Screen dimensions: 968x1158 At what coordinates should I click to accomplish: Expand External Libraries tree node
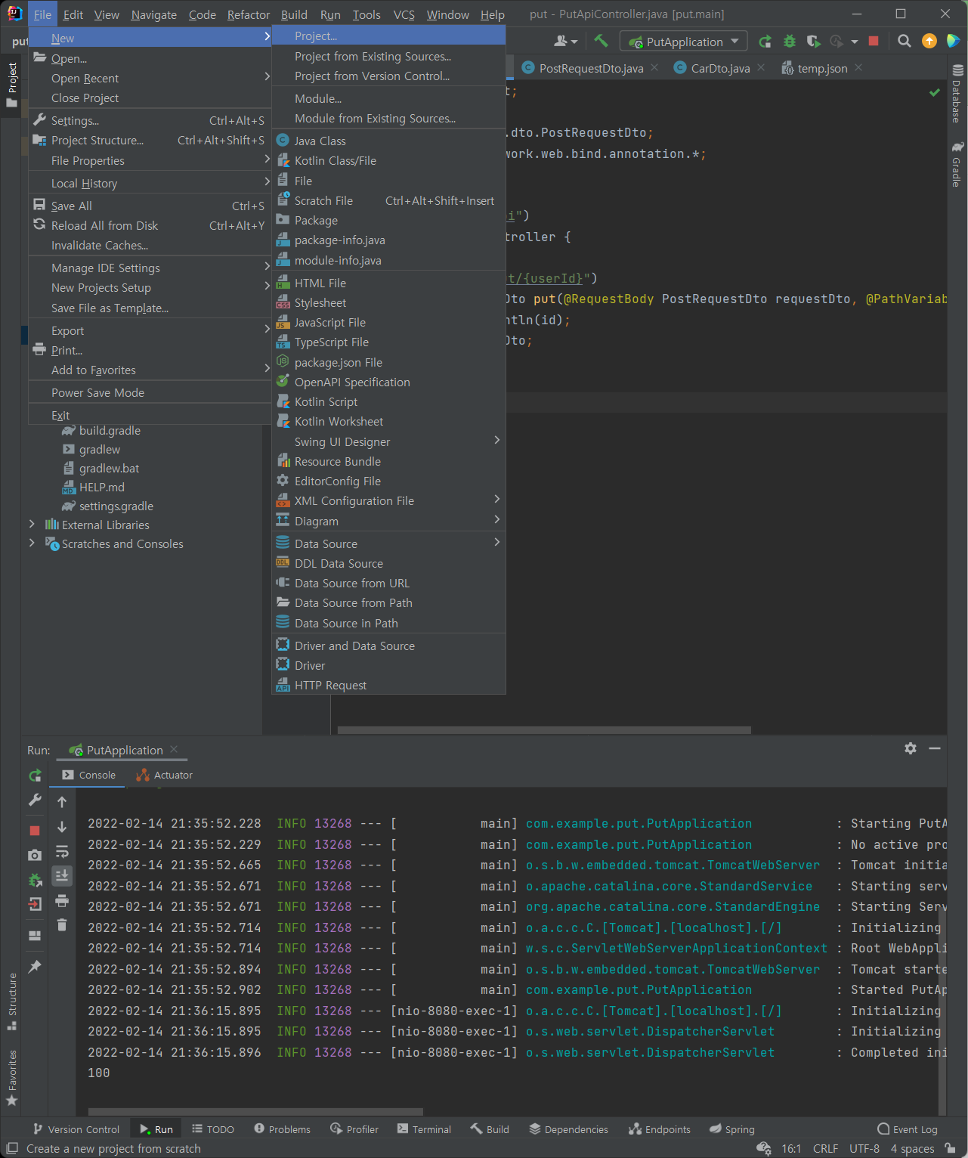tap(32, 524)
